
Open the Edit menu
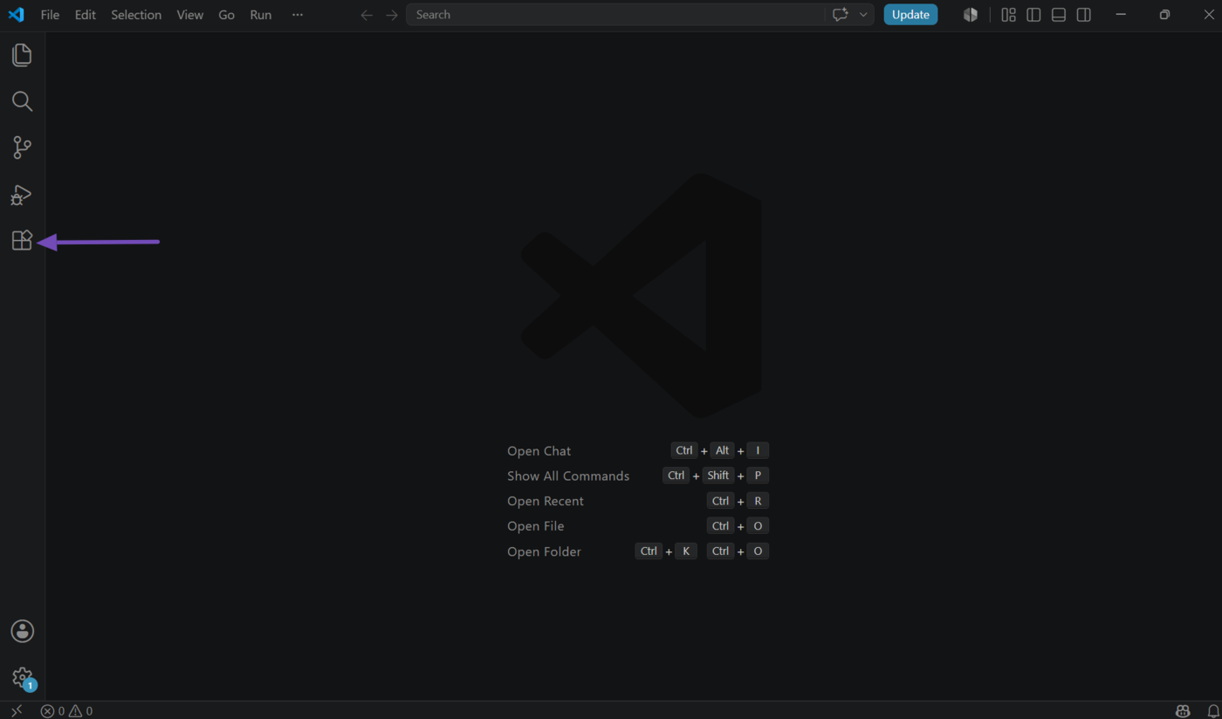[x=86, y=15]
